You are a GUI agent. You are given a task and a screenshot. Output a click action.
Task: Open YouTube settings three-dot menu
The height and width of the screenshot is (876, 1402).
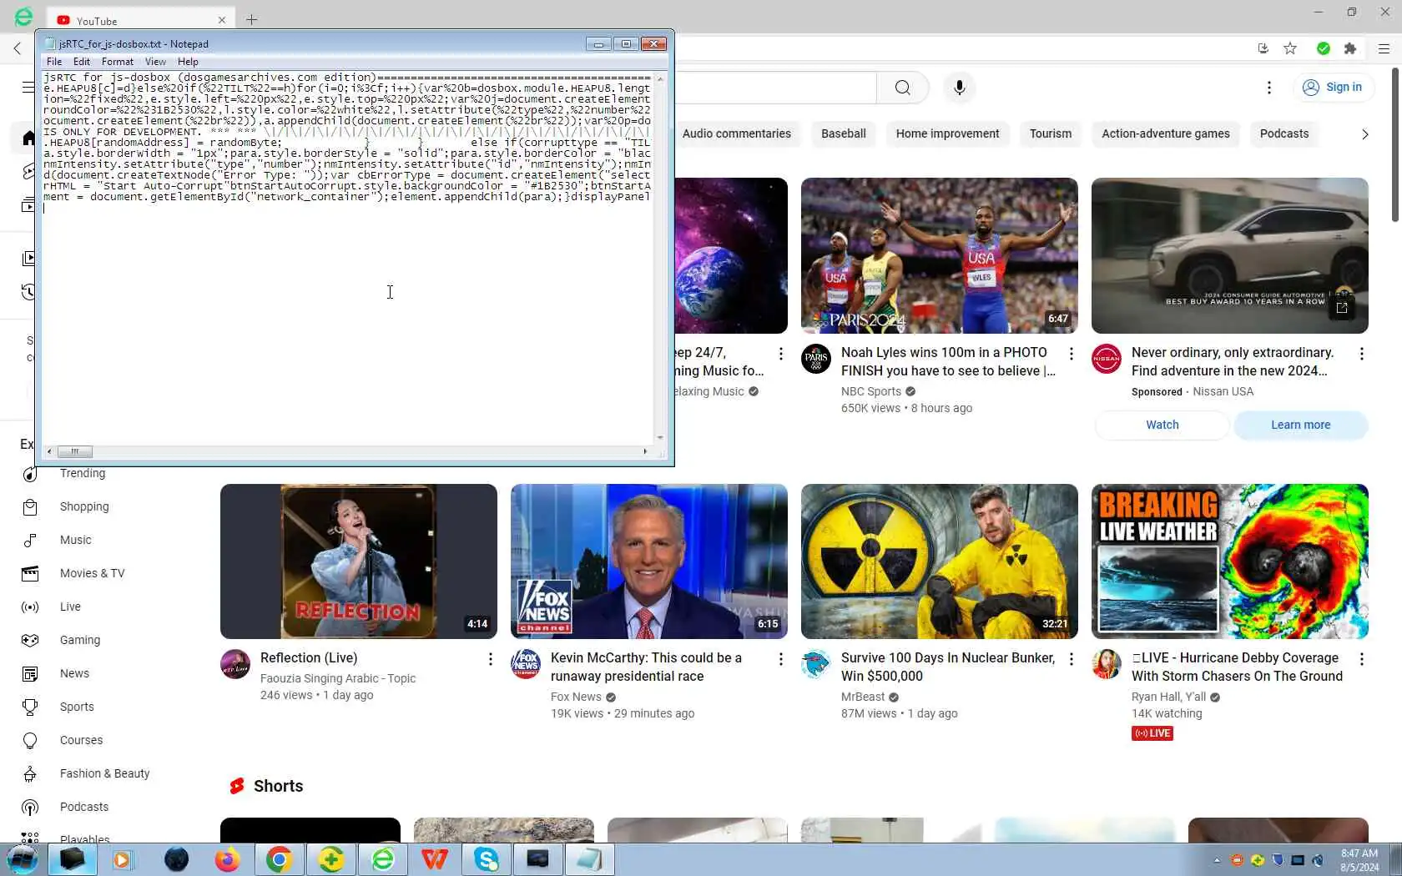pyautogui.click(x=1269, y=88)
